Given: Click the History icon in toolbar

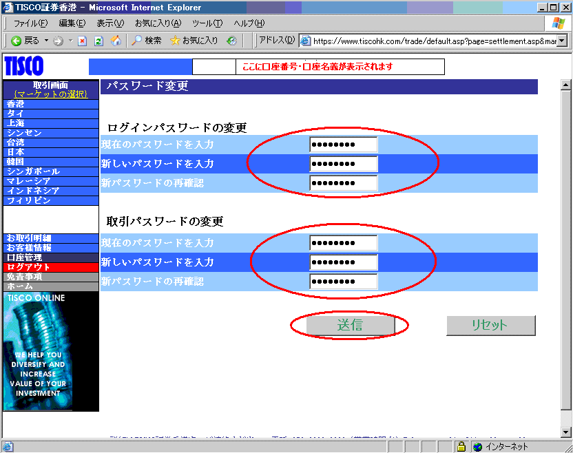Looking at the screenshot, I should pos(231,41).
